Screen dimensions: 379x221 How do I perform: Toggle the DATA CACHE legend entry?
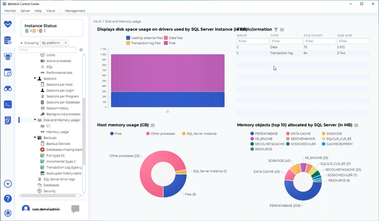pos(298,134)
